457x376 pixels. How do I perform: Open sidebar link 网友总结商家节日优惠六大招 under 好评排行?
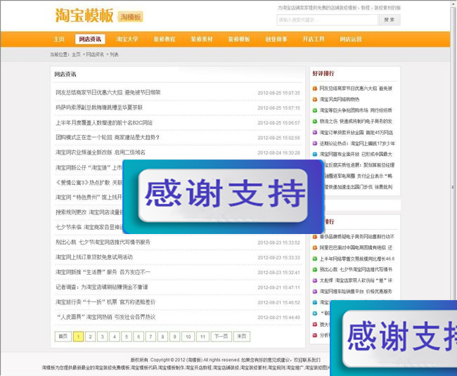(356, 88)
